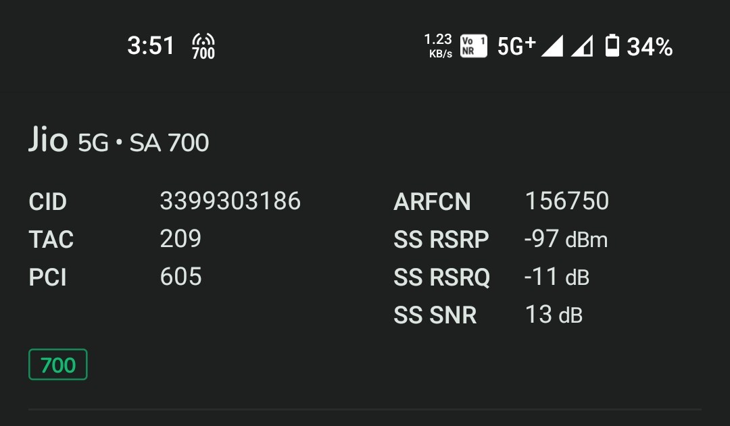The image size is (730, 426).
Task: Open the SA 700 header entry
Action: 168,142
